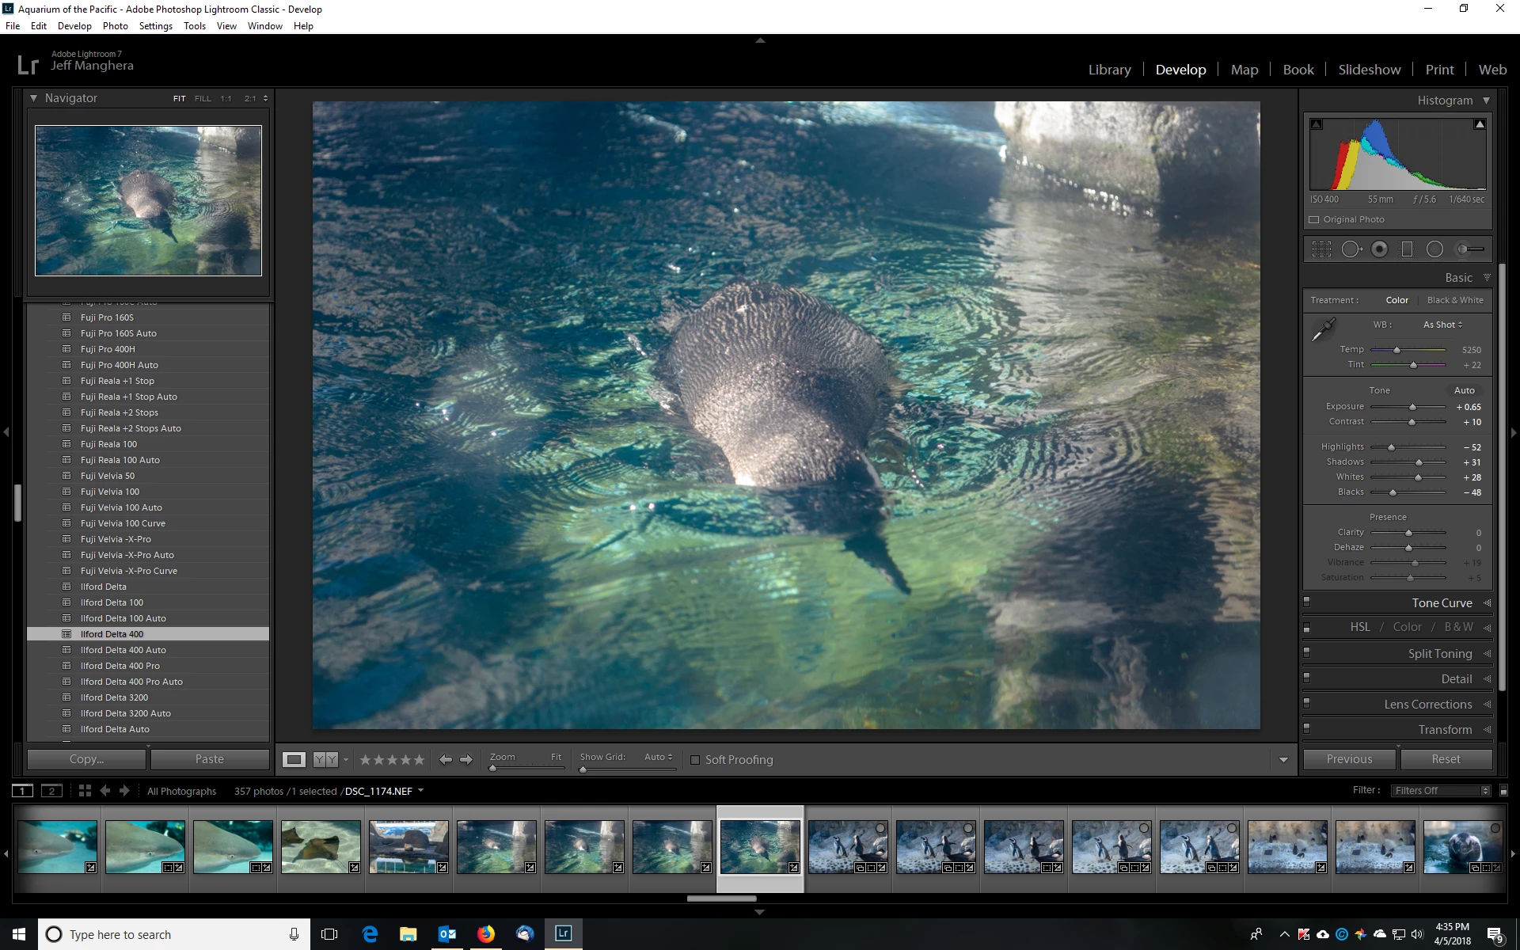Screen dimensions: 1520x950
Task: Open the WB As Shot dropdown
Action: (x=1442, y=325)
